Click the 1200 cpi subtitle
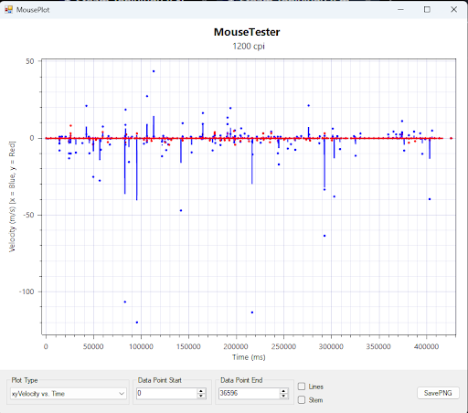This screenshot has width=468, height=413. (249, 47)
